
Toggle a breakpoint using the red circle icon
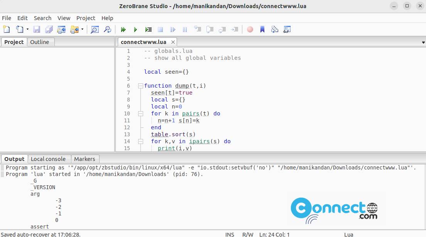coord(250,29)
